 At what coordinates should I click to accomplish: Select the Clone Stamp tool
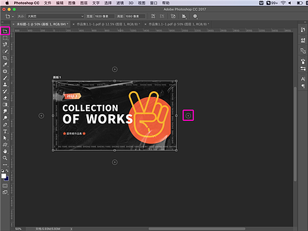[5, 85]
